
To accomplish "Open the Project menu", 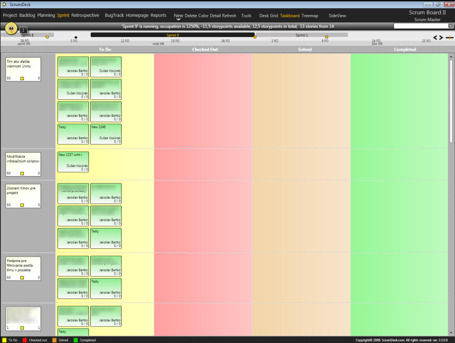I will [10, 15].
